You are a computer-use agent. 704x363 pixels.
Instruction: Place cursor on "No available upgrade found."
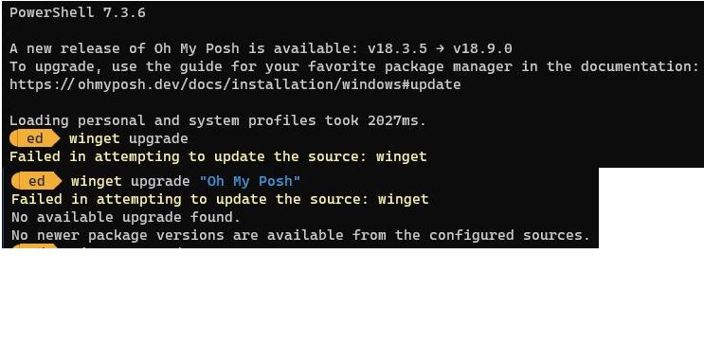pyautogui.click(x=126, y=217)
